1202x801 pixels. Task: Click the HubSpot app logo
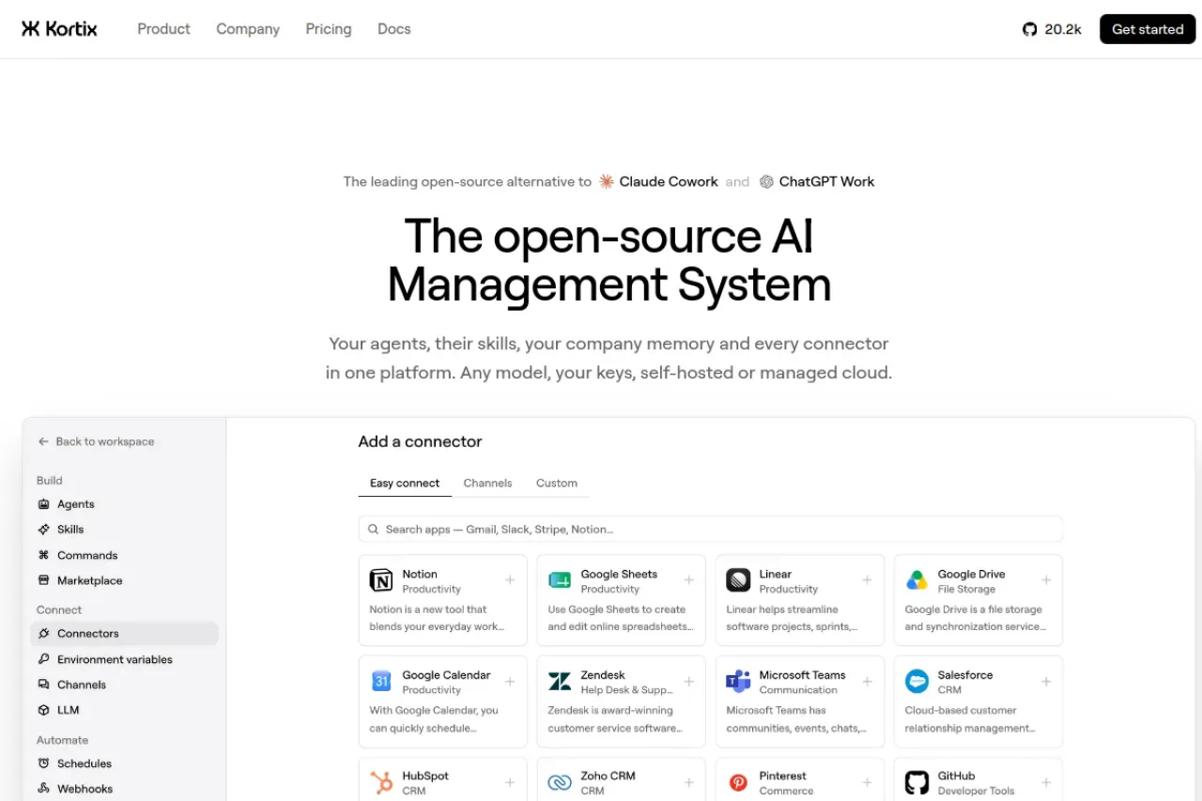pos(381,782)
